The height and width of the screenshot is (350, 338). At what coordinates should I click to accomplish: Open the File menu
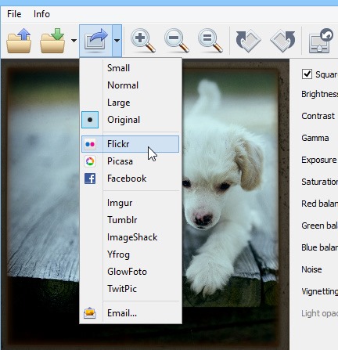tap(14, 14)
